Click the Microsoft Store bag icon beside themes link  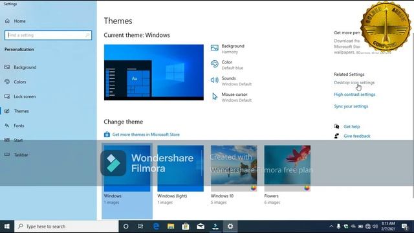click(x=107, y=135)
